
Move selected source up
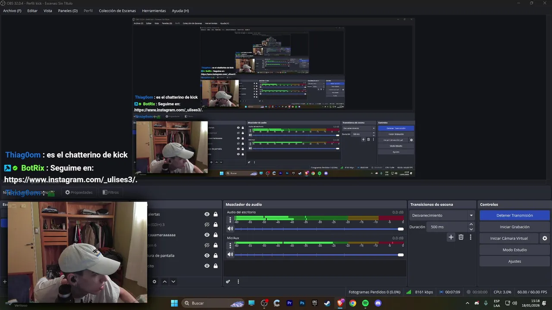coord(164,282)
